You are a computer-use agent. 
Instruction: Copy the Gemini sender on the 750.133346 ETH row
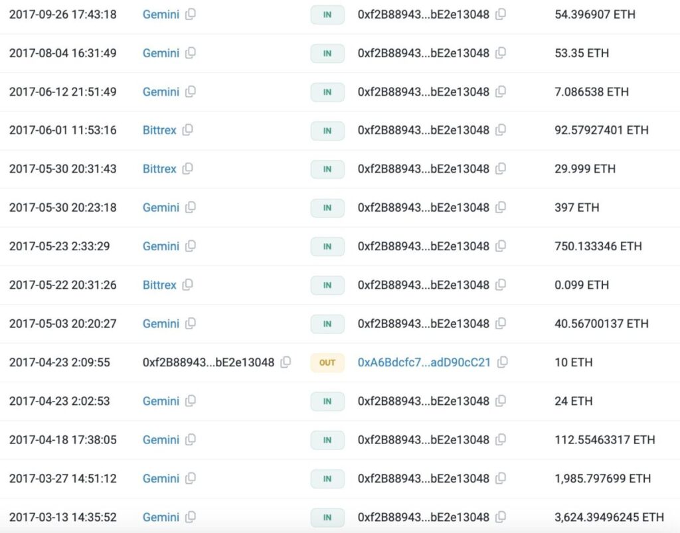(x=191, y=246)
